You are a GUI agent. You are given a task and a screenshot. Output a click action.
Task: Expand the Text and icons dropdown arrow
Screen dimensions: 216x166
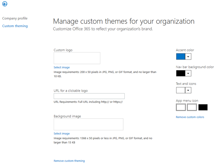[188, 90]
